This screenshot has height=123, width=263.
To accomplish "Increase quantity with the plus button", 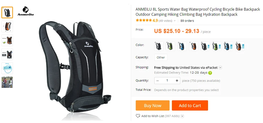I will point(177,81).
